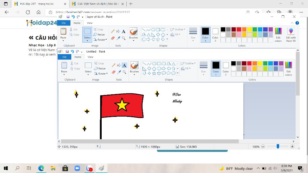Screen dimensions: 308x173
Task: Select Eraser in layer vẽ lá cờ Paint window
Action: click(112, 38)
